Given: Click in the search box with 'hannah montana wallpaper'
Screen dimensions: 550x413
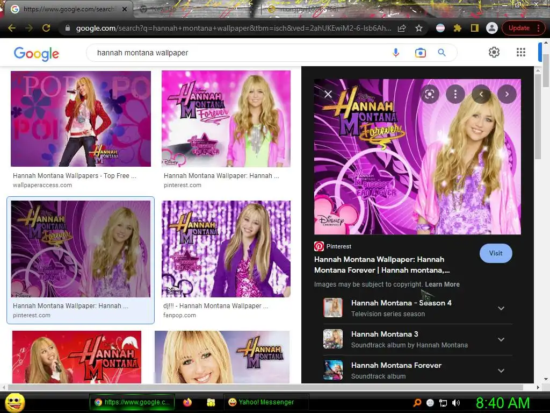Looking at the screenshot, I should point(238,53).
